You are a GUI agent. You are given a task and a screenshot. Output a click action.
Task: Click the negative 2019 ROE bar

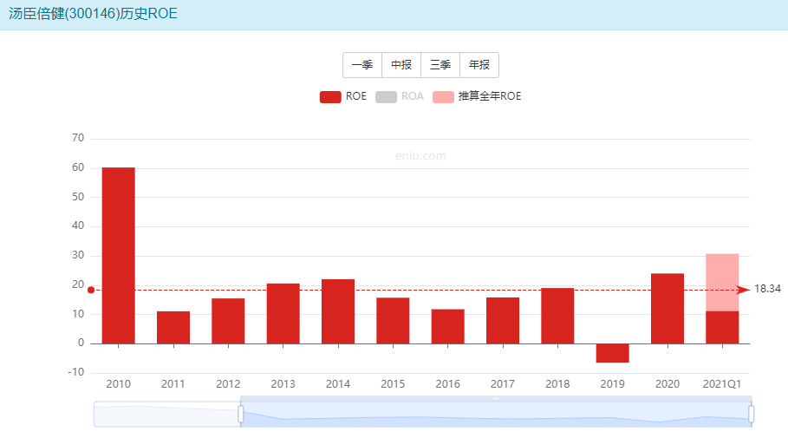coord(613,353)
